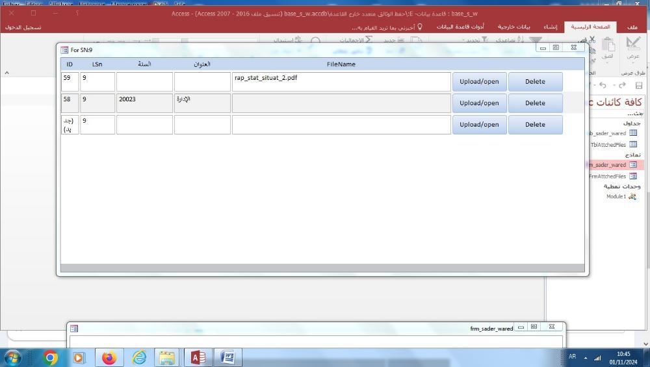Click Upload/open in the new record row
650x367 pixels.
point(479,125)
